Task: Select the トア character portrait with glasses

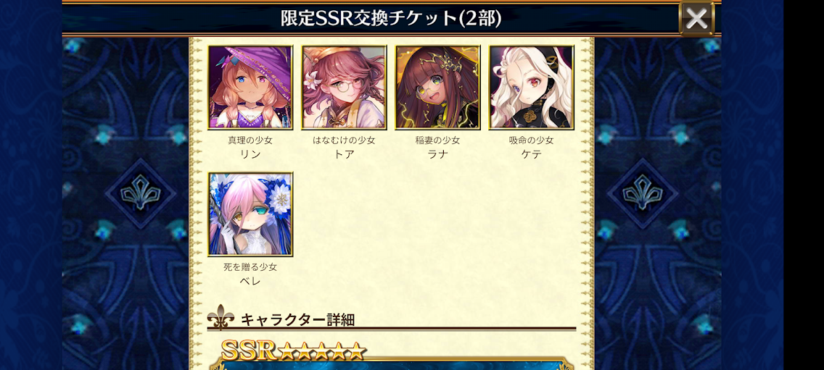Action: point(345,87)
